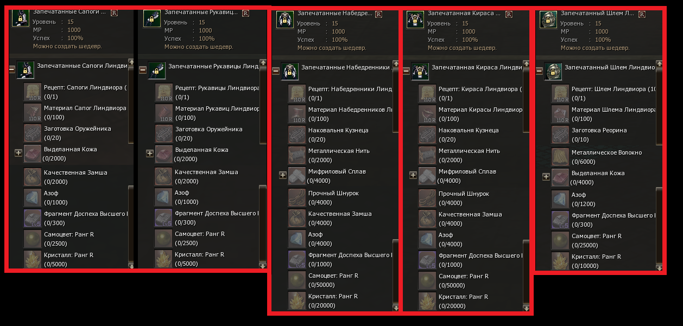Select Металлическое Волокно icon in helmet panel
This screenshot has width=683, height=326.
(x=561, y=157)
